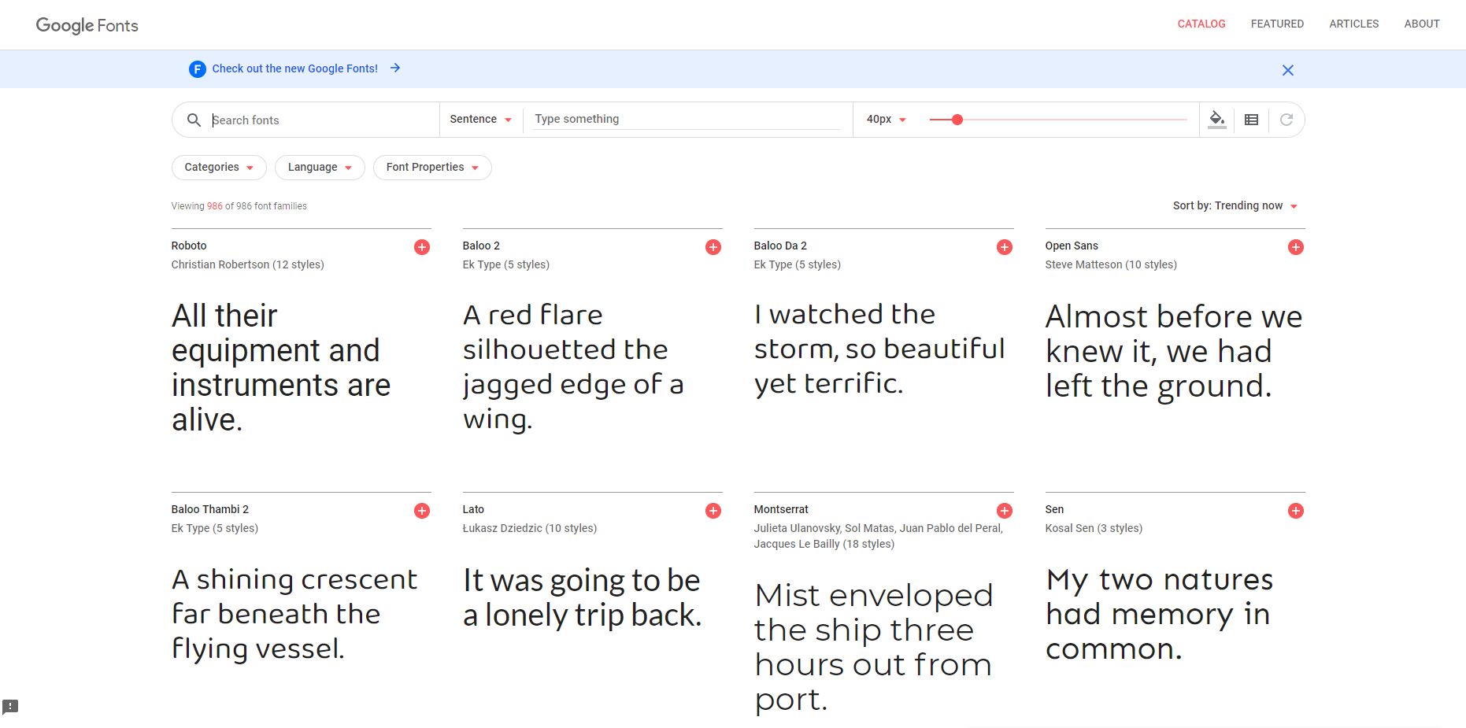Image resolution: width=1466 pixels, height=728 pixels.
Task: Click the Open Sans sample preview text
Action: pos(1173,351)
